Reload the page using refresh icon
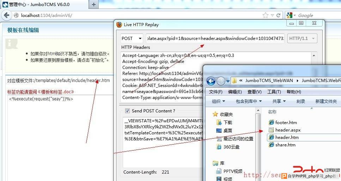This screenshot has height=181, width=341. click(278, 15)
